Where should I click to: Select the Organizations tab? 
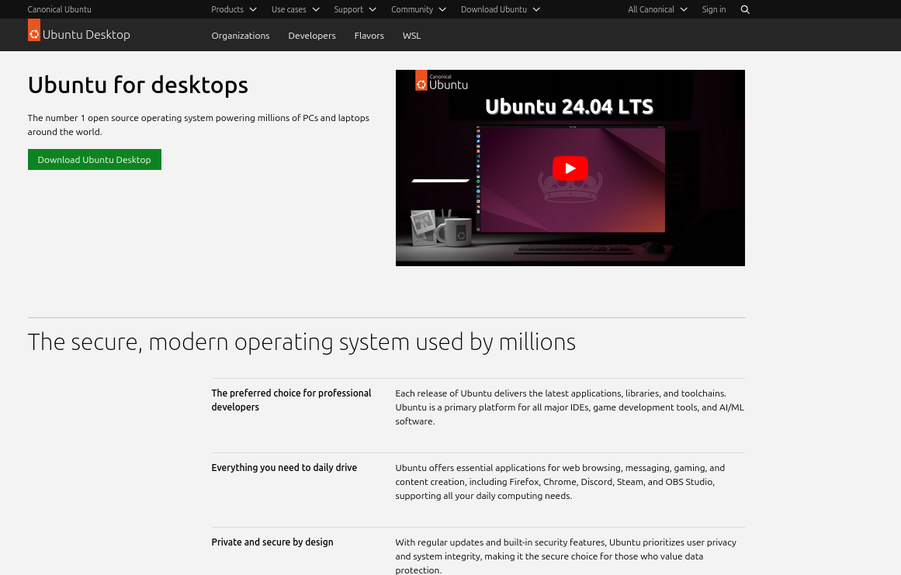click(x=240, y=35)
